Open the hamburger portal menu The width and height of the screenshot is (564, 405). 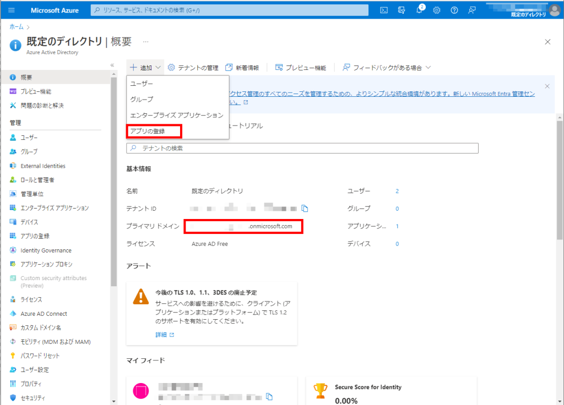click(x=12, y=10)
